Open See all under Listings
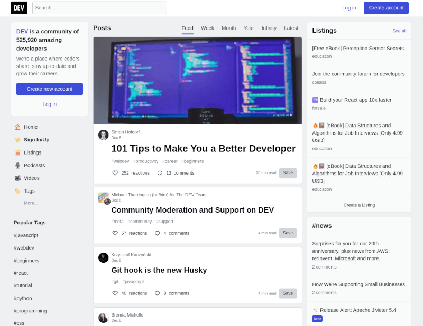 click(x=399, y=31)
